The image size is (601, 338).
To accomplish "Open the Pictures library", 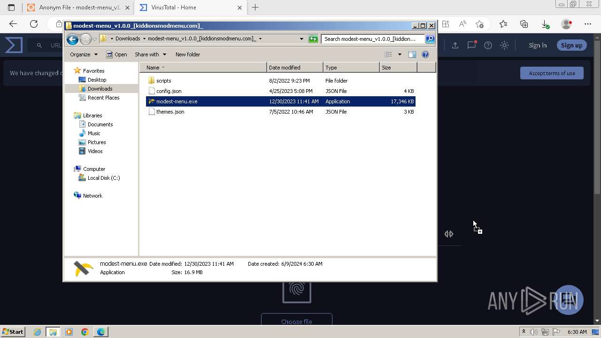I will [x=97, y=142].
